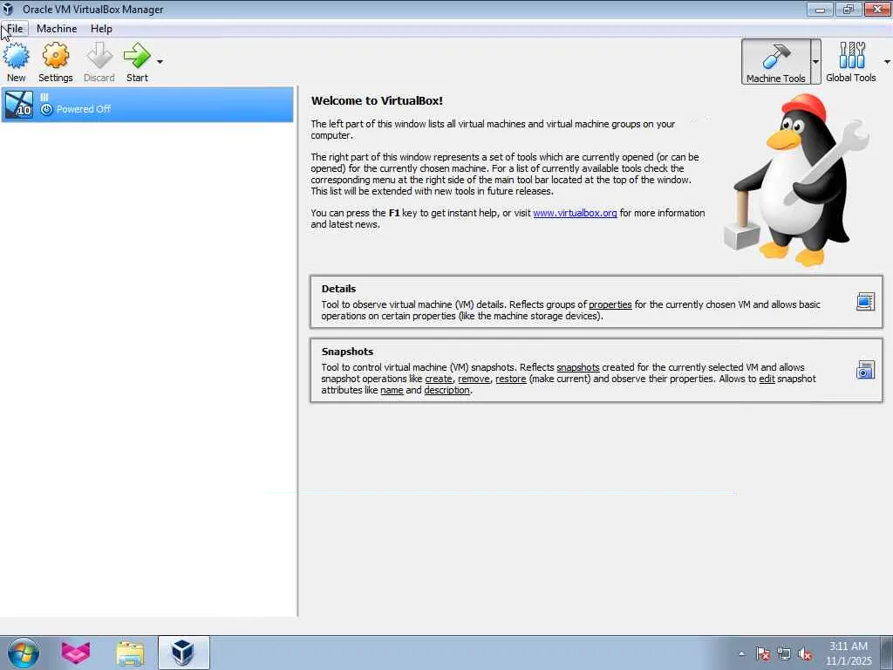Click VirtualBox taskbar button
Screen dimensions: 893x670
tap(184, 653)
